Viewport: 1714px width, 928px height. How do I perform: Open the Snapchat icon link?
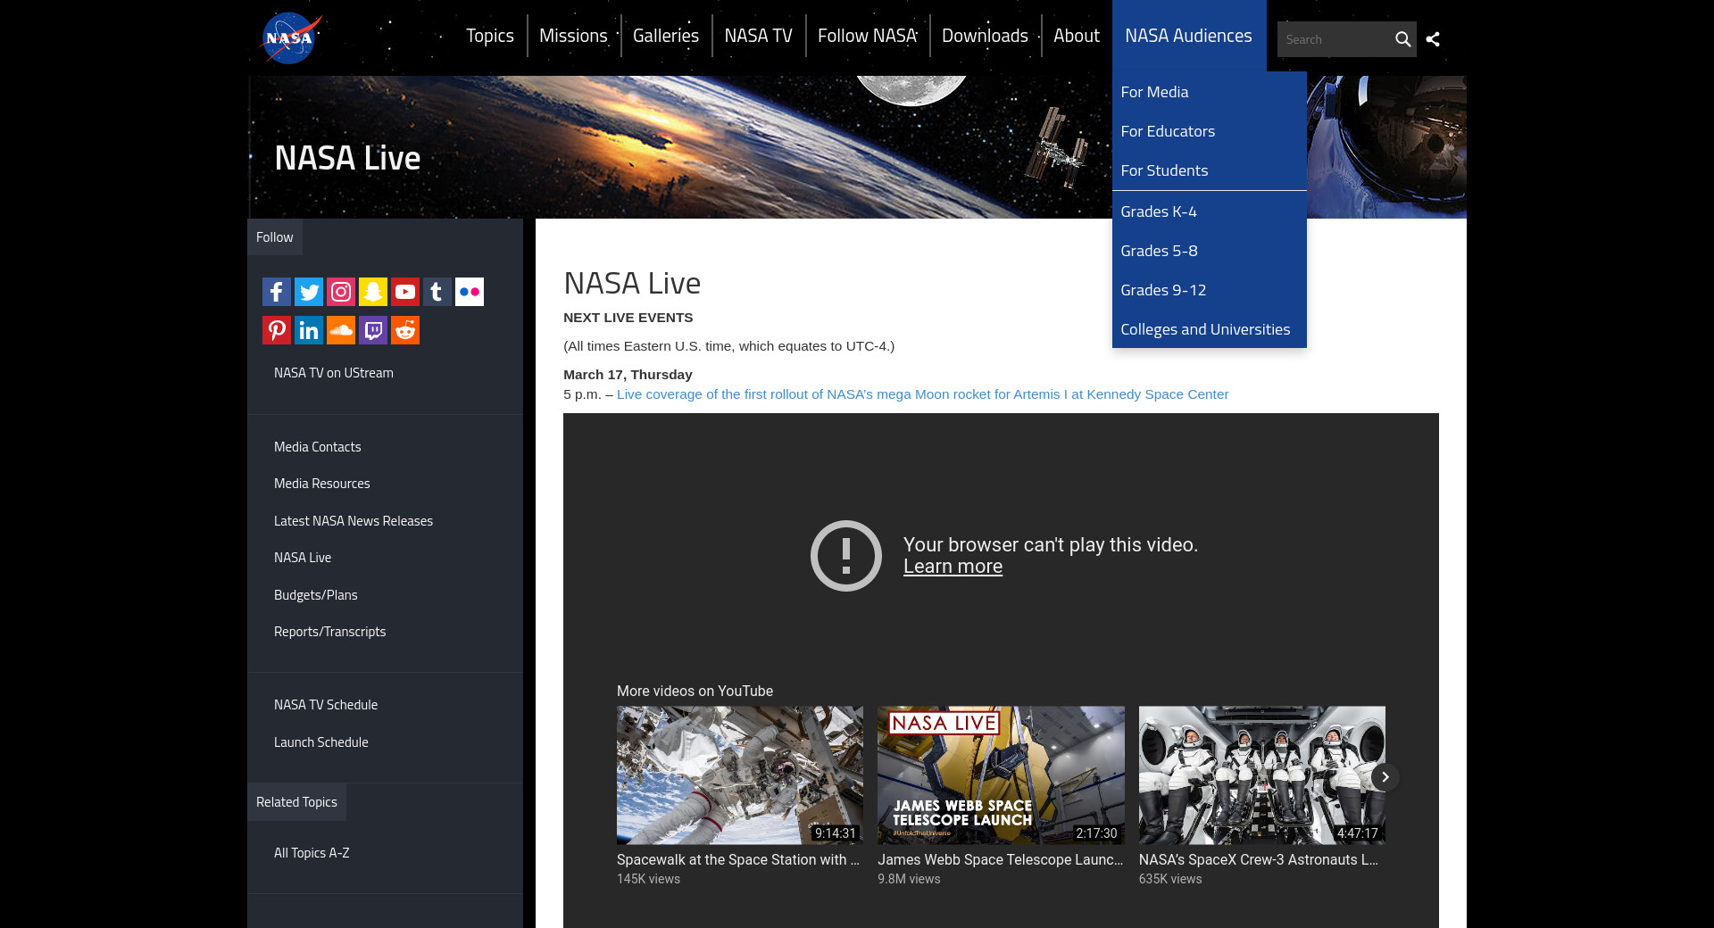click(x=373, y=292)
